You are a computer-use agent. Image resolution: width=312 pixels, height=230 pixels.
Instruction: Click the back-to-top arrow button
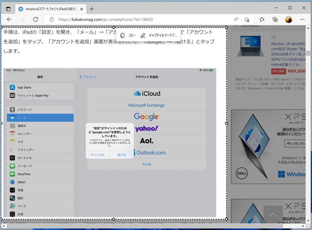coord(273,215)
